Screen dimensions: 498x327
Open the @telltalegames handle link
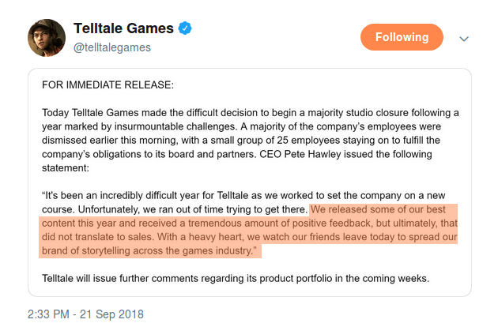click(111, 47)
